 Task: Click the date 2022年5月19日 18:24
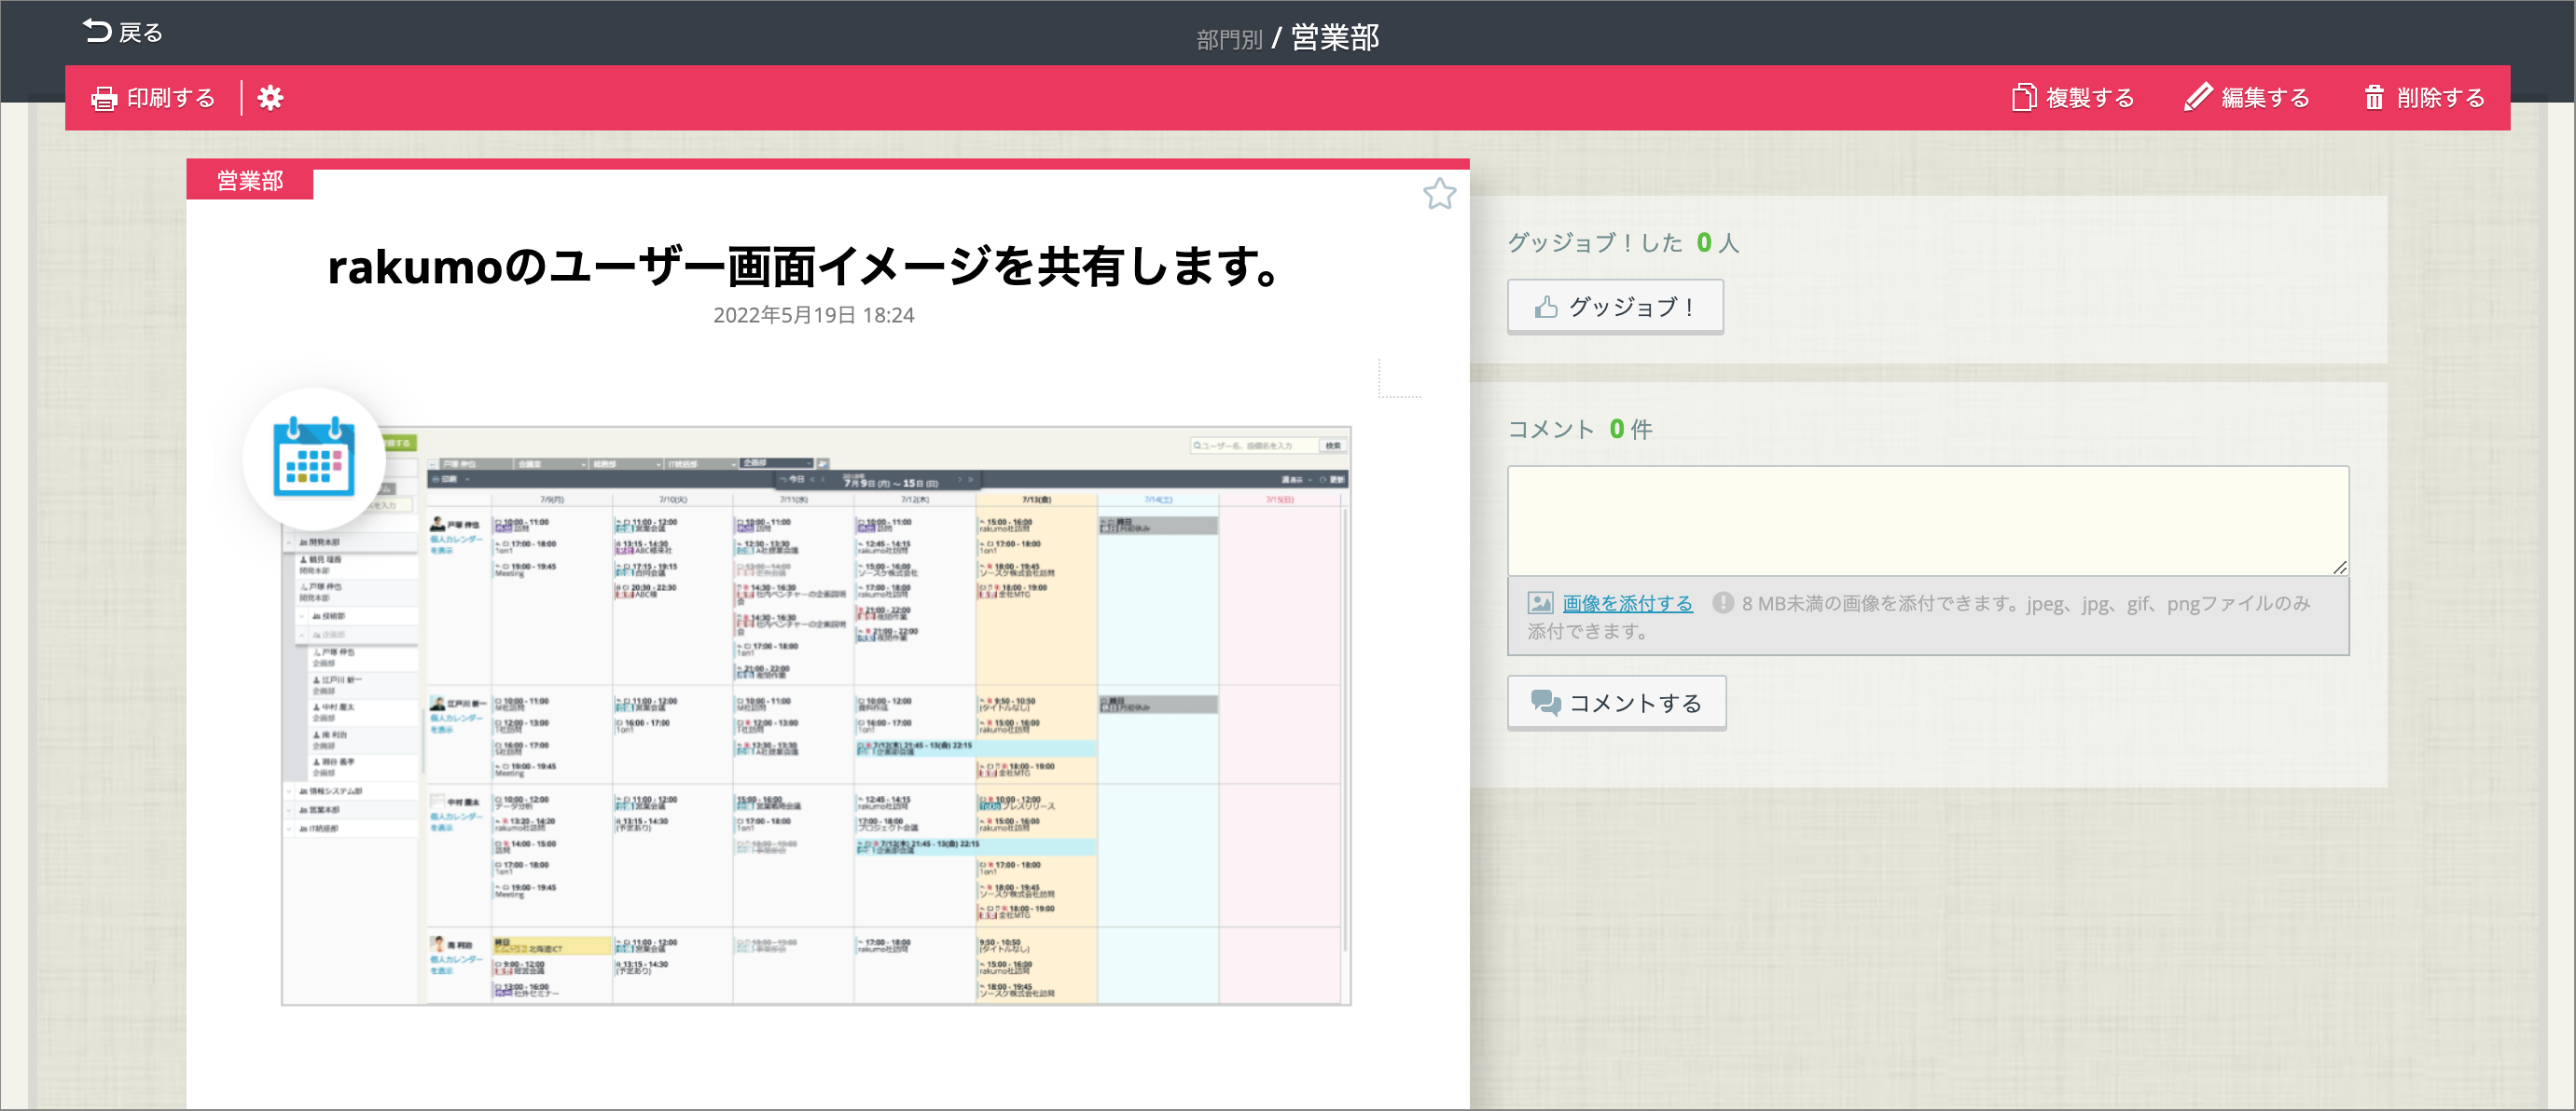point(813,316)
